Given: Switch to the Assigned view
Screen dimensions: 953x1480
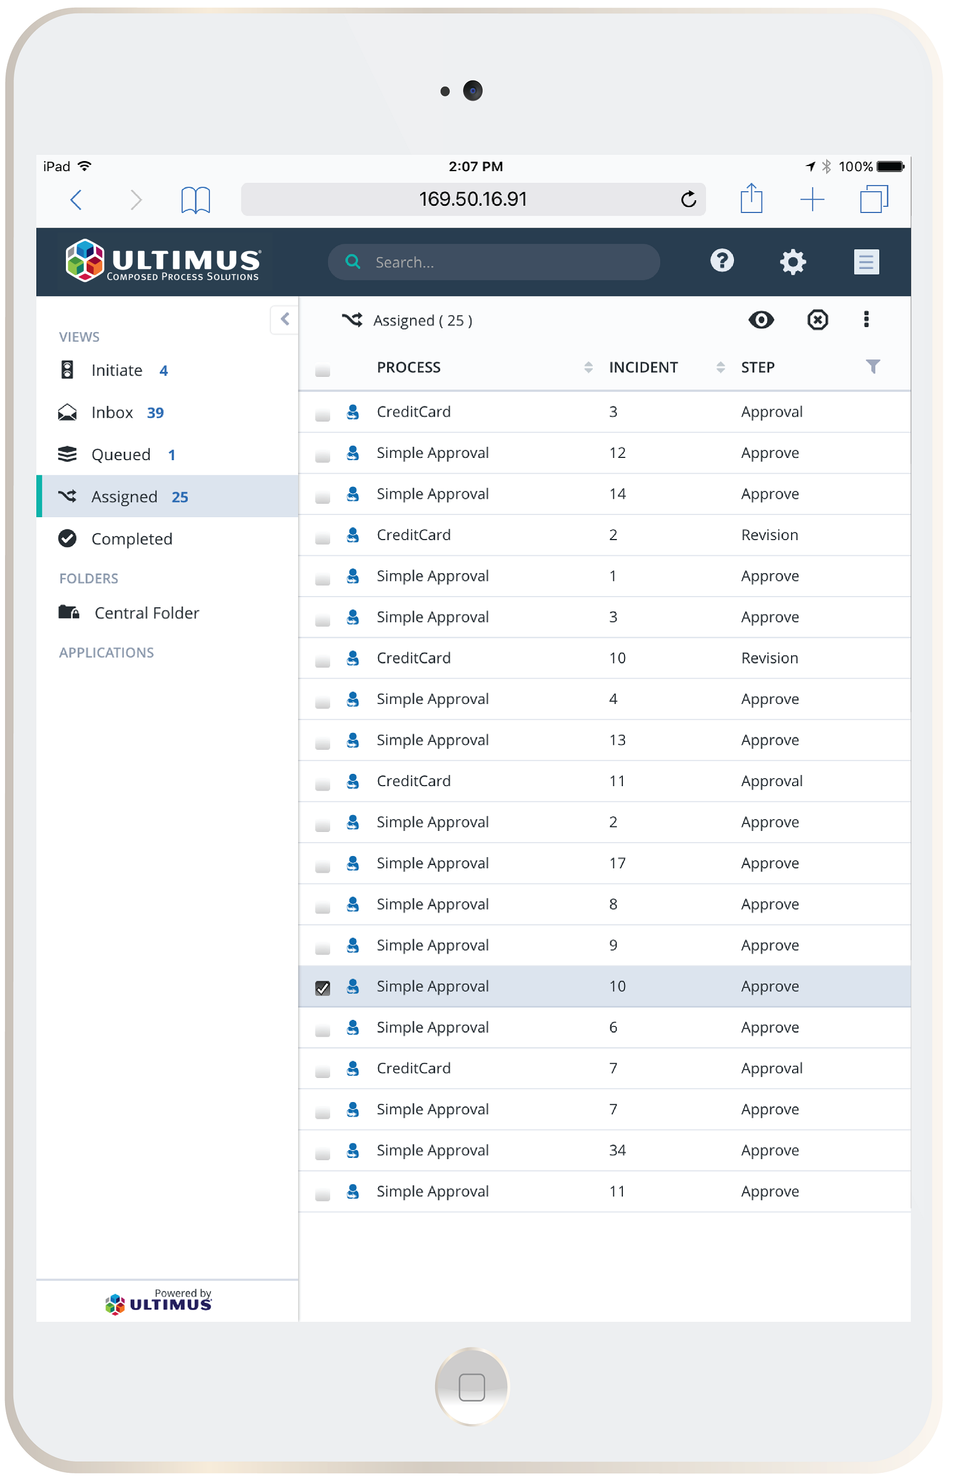Looking at the screenshot, I should pyautogui.click(x=124, y=496).
